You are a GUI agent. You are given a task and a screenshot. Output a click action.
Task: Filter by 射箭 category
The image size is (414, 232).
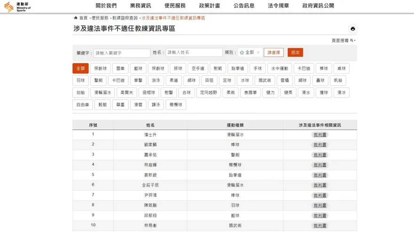pyautogui.click(x=218, y=68)
